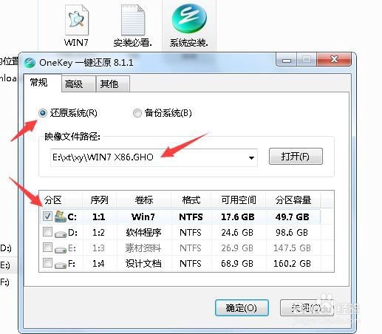
Task: Click the drive icon for F: partition
Action: pos(61,265)
